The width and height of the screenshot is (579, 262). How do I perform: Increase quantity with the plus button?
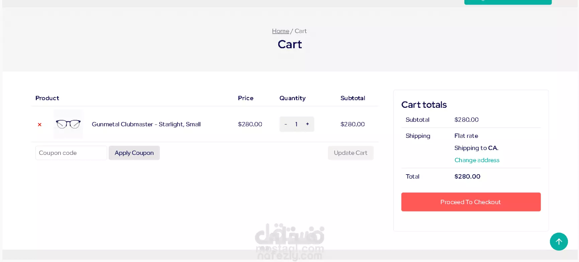(x=307, y=124)
